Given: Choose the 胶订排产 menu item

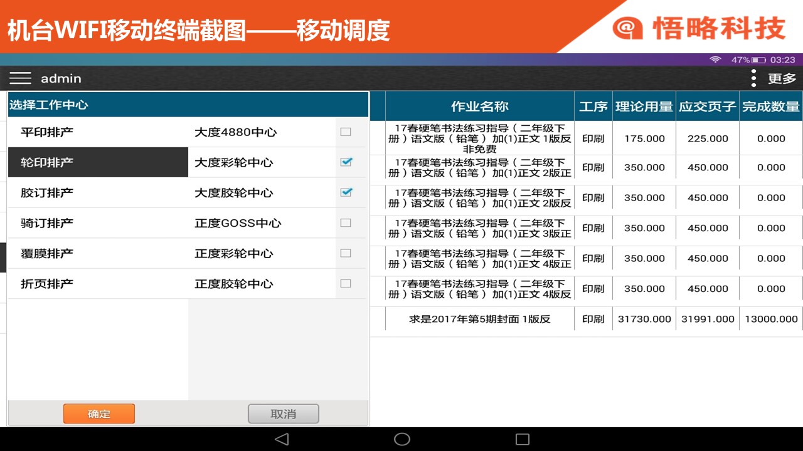Looking at the screenshot, I should pos(47,192).
